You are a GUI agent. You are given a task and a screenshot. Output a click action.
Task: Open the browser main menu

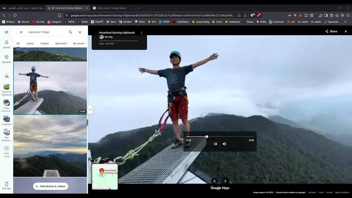[348, 15]
